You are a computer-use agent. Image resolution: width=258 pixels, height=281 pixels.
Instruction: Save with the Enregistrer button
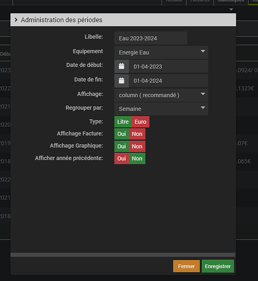click(x=218, y=266)
